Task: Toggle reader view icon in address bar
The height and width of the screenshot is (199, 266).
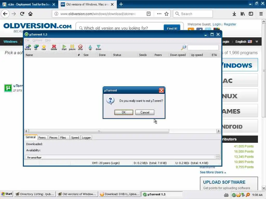Action: pyautogui.click(x=148, y=14)
